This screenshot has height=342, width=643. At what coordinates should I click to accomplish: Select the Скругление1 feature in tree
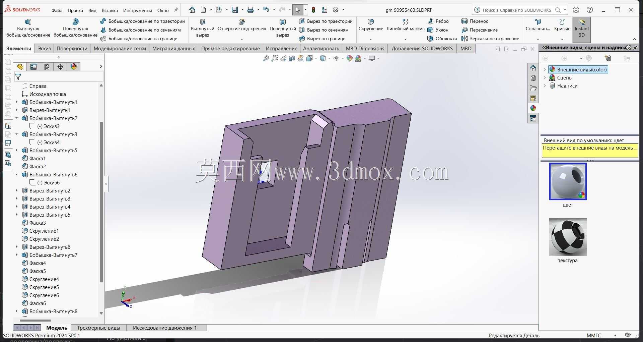40,231
